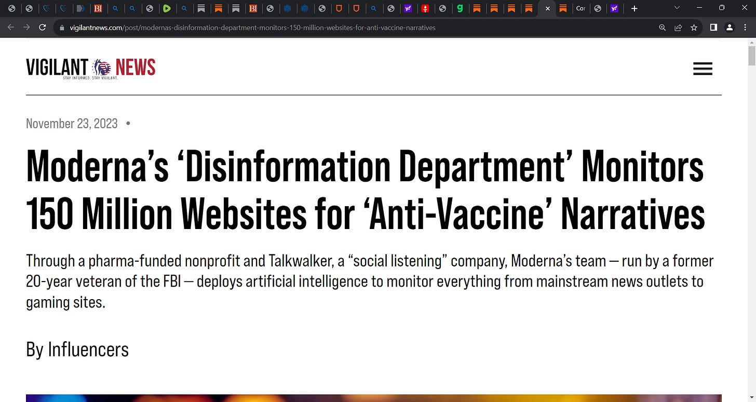Switch to the blue arrow favicon tab
756x402 pixels.
(80, 8)
